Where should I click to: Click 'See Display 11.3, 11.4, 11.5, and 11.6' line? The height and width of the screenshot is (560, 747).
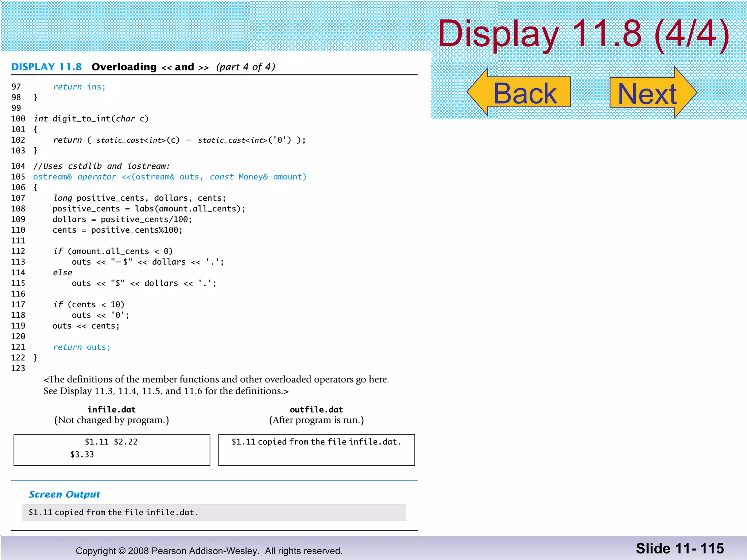[166, 391]
